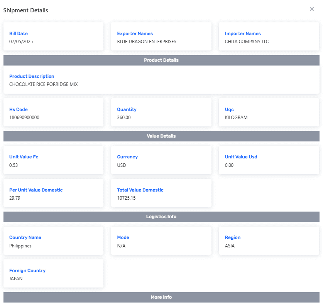The height and width of the screenshot is (306, 323).
Task: Select the Region ASIA card
Action: click(x=269, y=240)
